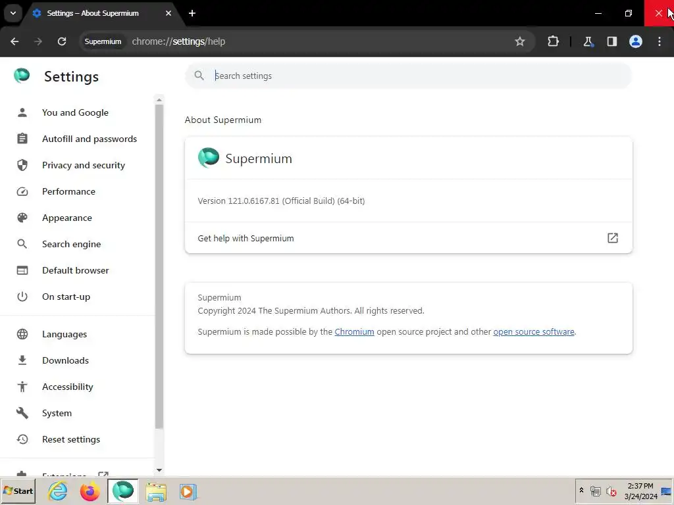Open the Extensions puzzle icon
This screenshot has height=505, width=674.
click(x=553, y=41)
